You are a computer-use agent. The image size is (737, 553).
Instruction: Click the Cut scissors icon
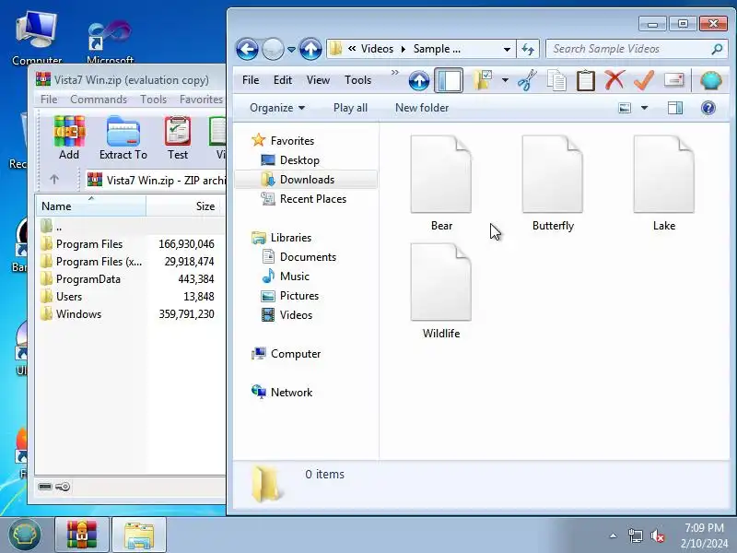(527, 81)
